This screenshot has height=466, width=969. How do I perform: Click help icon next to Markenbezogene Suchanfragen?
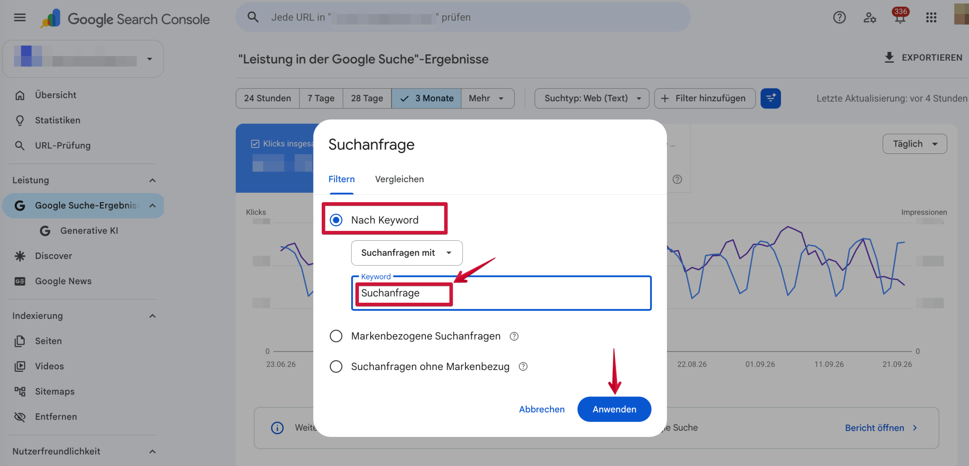click(x=514, y=336)
